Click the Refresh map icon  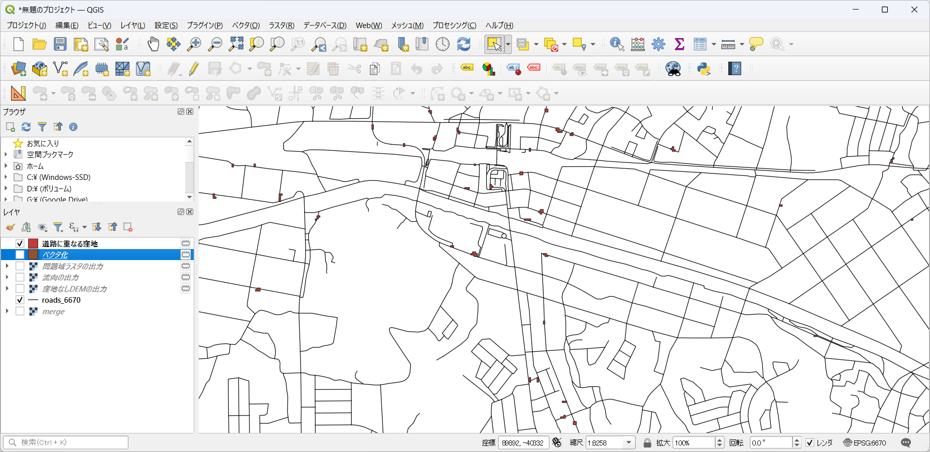[x=463, y=44]
